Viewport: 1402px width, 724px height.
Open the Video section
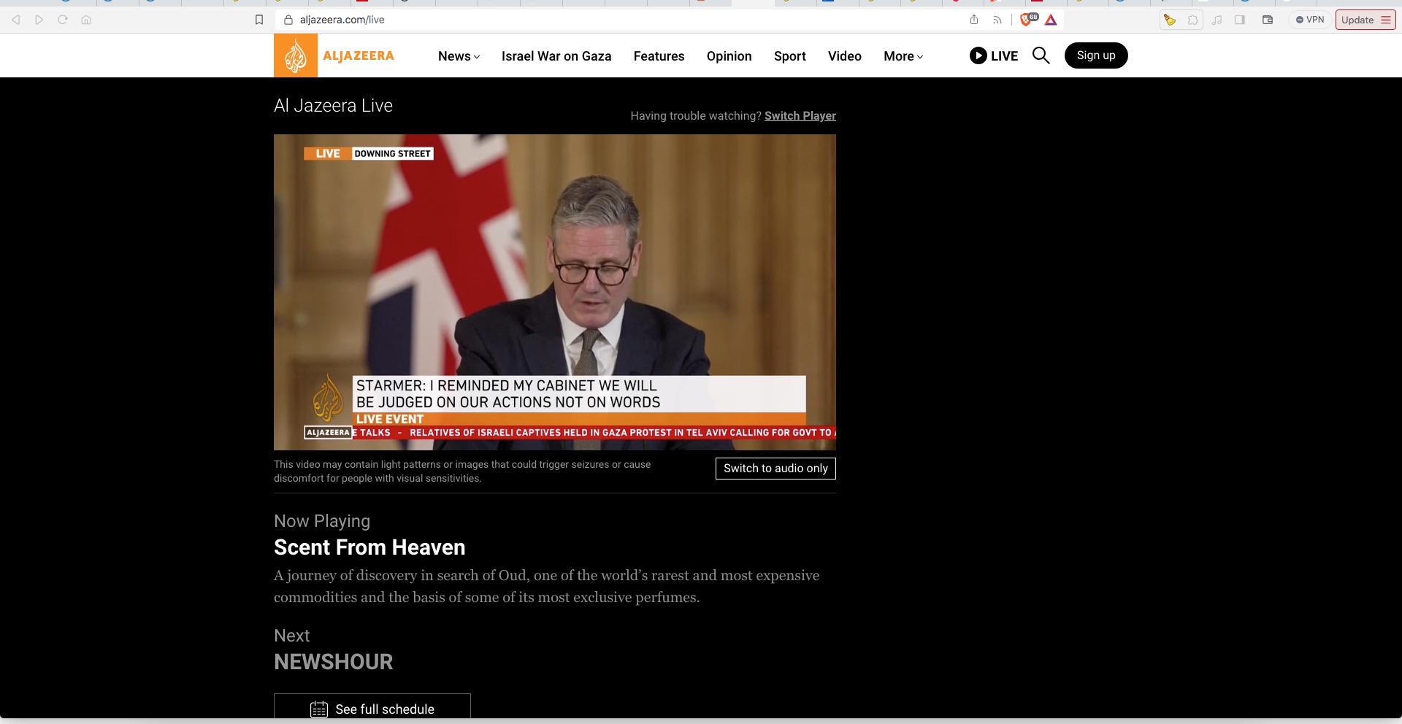coord(845,56)
